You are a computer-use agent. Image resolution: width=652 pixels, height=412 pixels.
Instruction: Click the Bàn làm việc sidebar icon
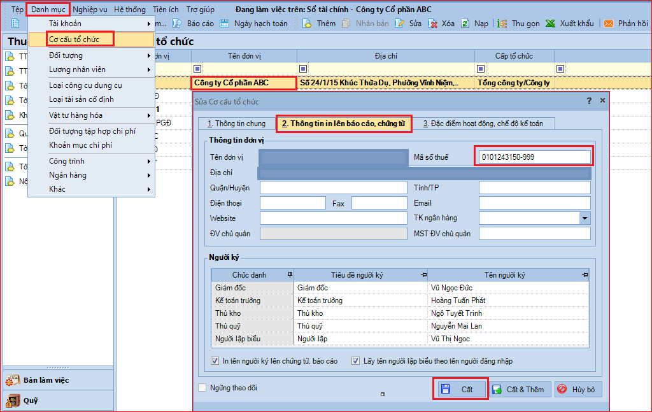13,380
